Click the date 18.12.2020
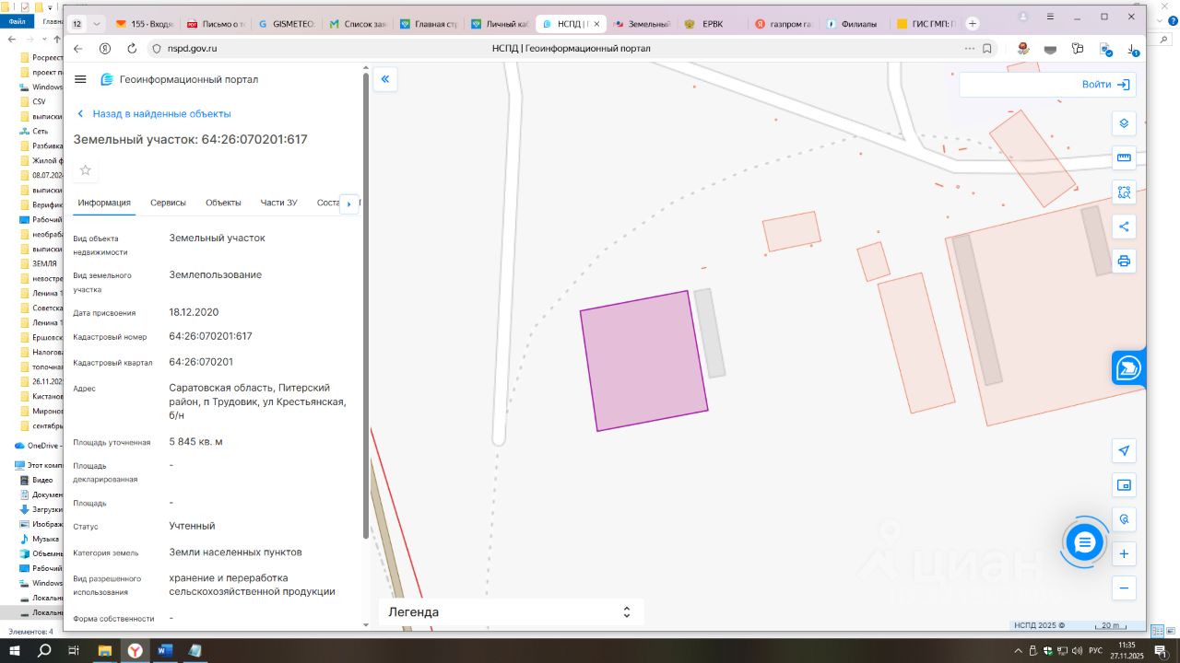1180x663 pixels. click(194, 312)
